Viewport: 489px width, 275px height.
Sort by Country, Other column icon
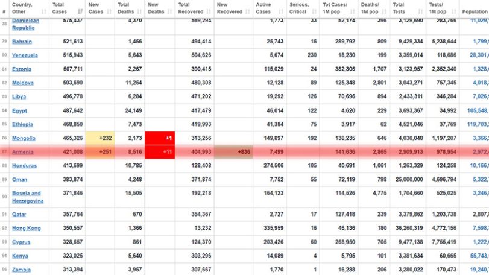coord(43,12)
